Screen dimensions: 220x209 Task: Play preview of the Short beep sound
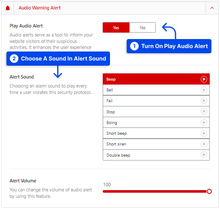click(x=204, y=133)
